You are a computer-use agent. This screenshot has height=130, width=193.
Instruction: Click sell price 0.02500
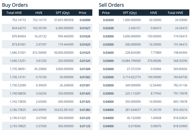108,28
